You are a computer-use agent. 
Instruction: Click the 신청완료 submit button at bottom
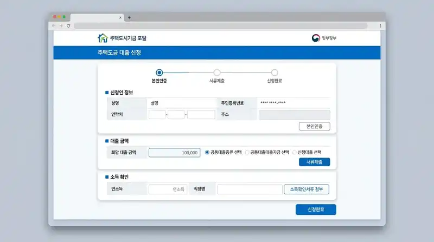click(x=315, y=210)
